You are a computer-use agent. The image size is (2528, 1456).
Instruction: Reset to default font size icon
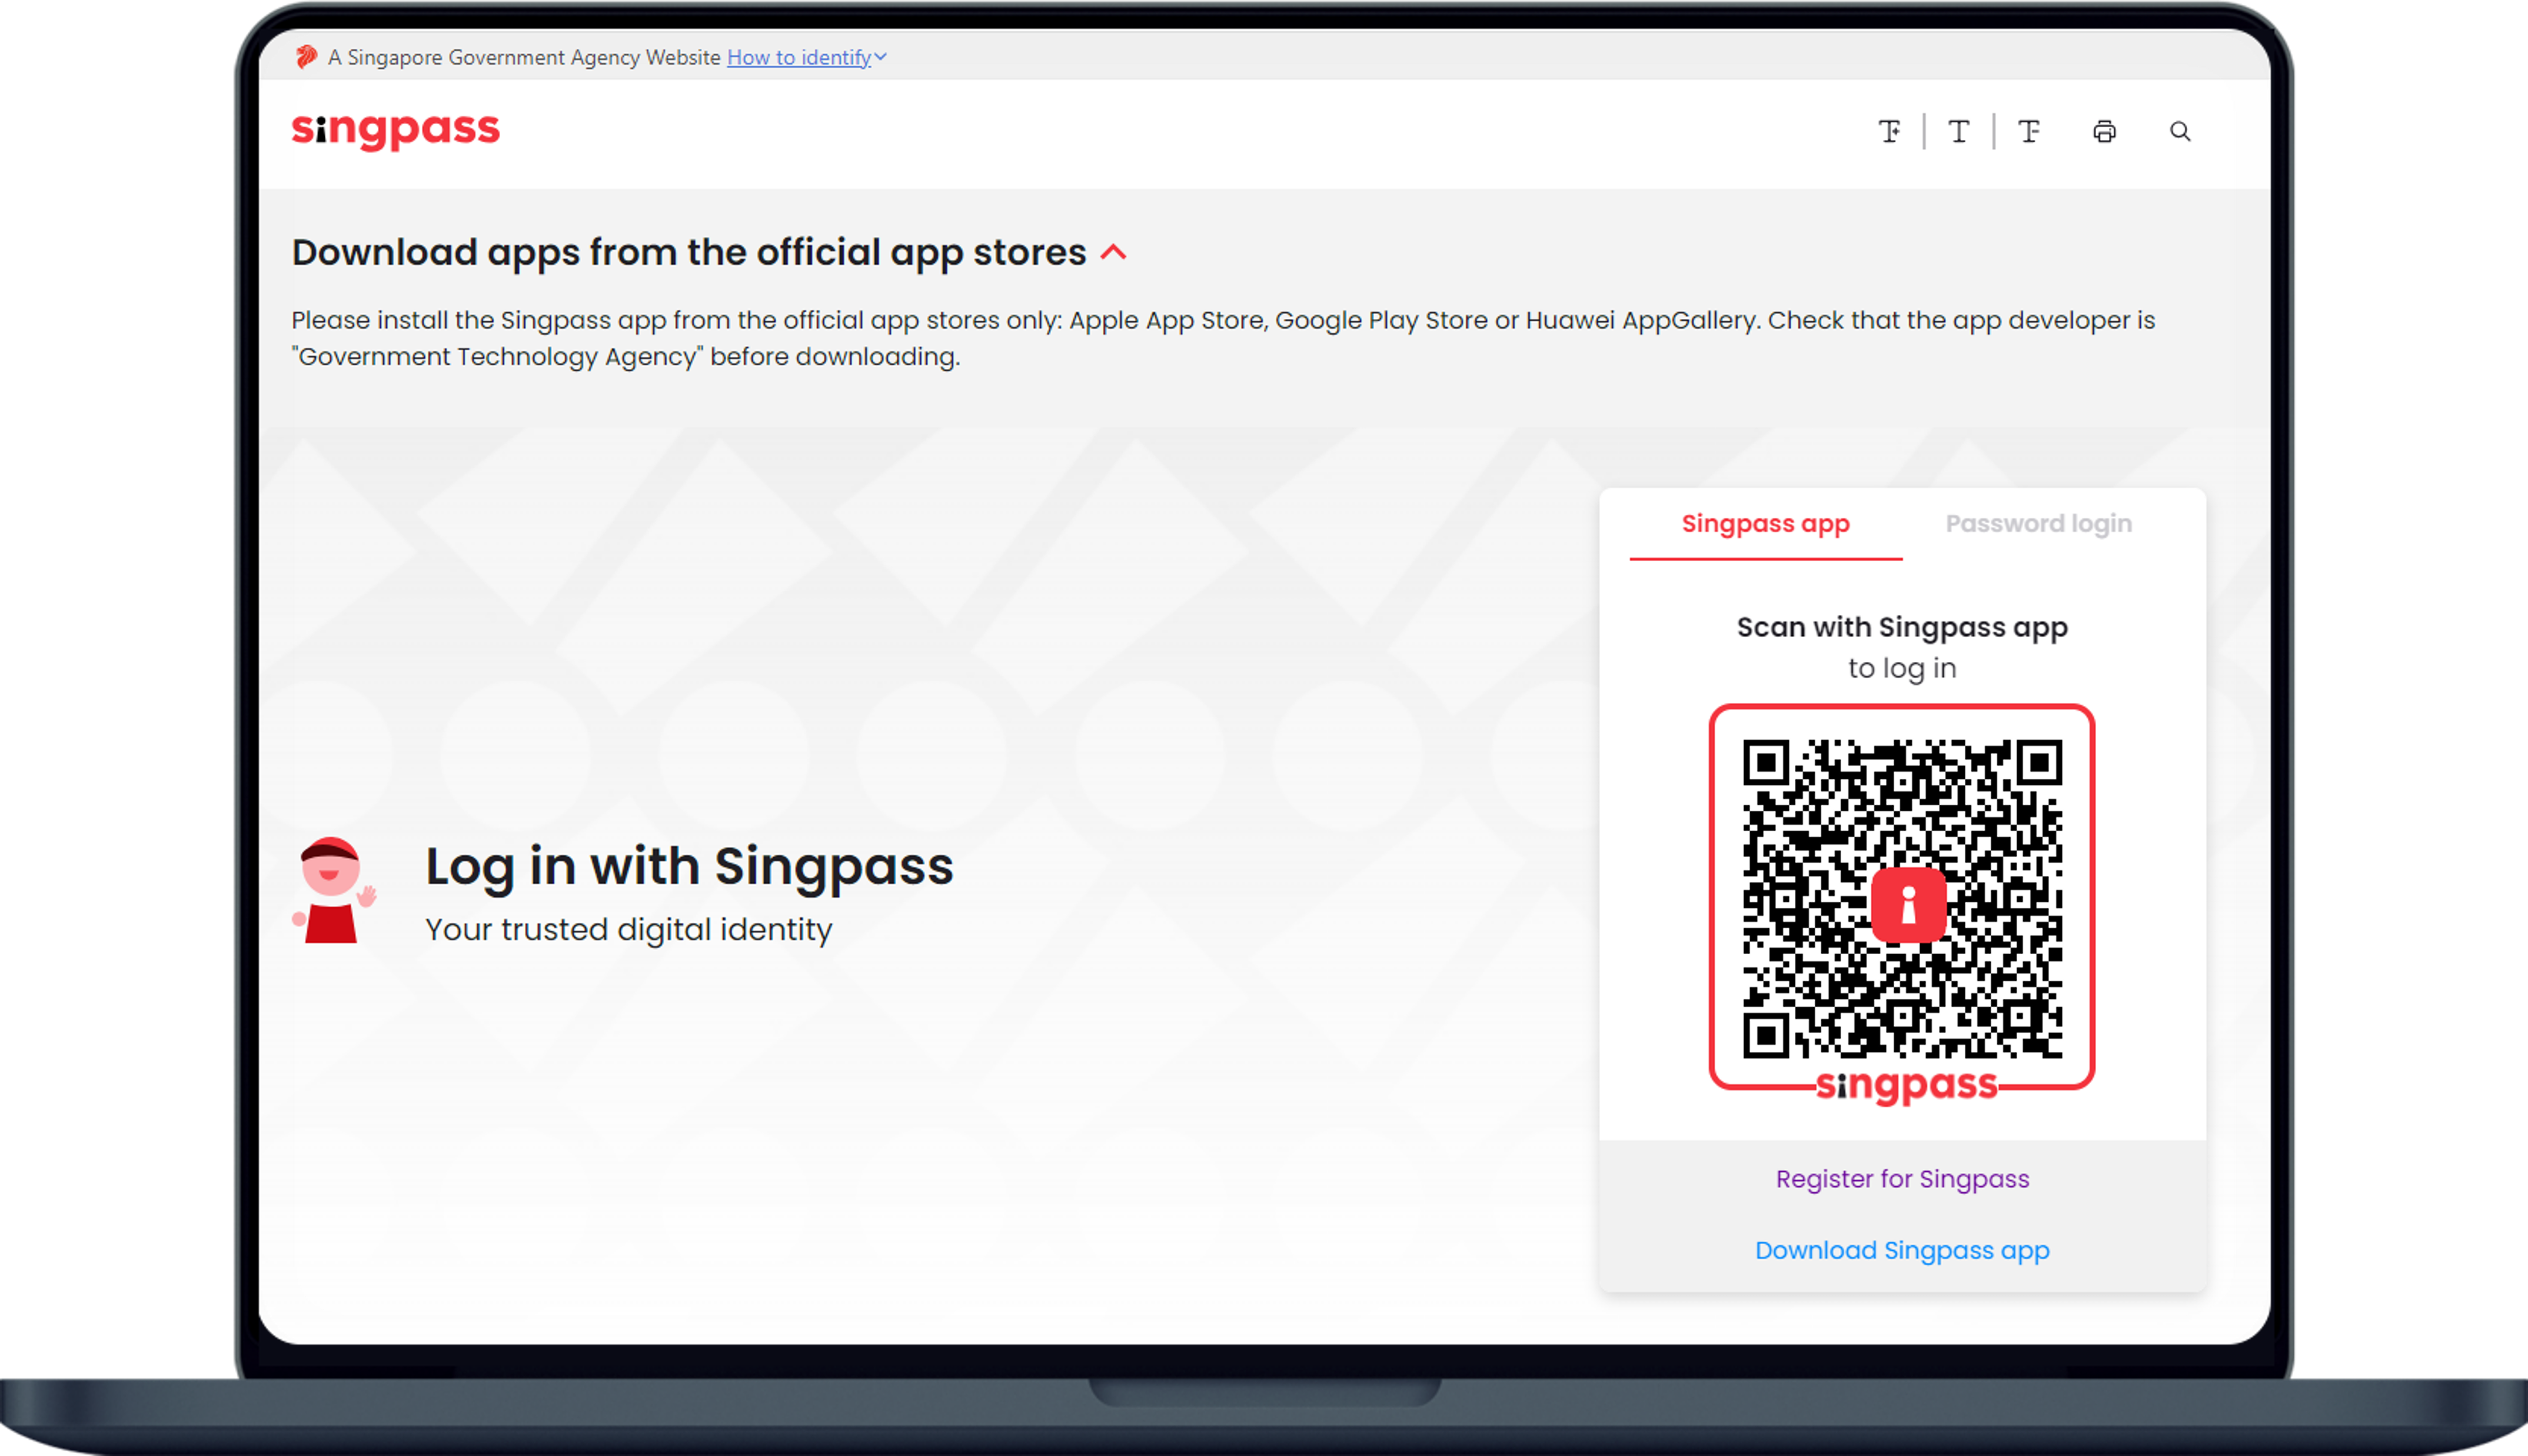click(1958, 131)
